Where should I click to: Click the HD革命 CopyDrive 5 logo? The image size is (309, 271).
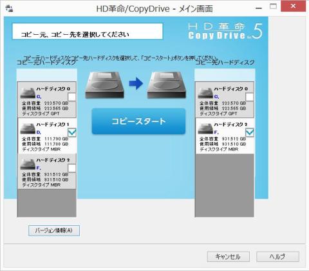pos(225,32)
